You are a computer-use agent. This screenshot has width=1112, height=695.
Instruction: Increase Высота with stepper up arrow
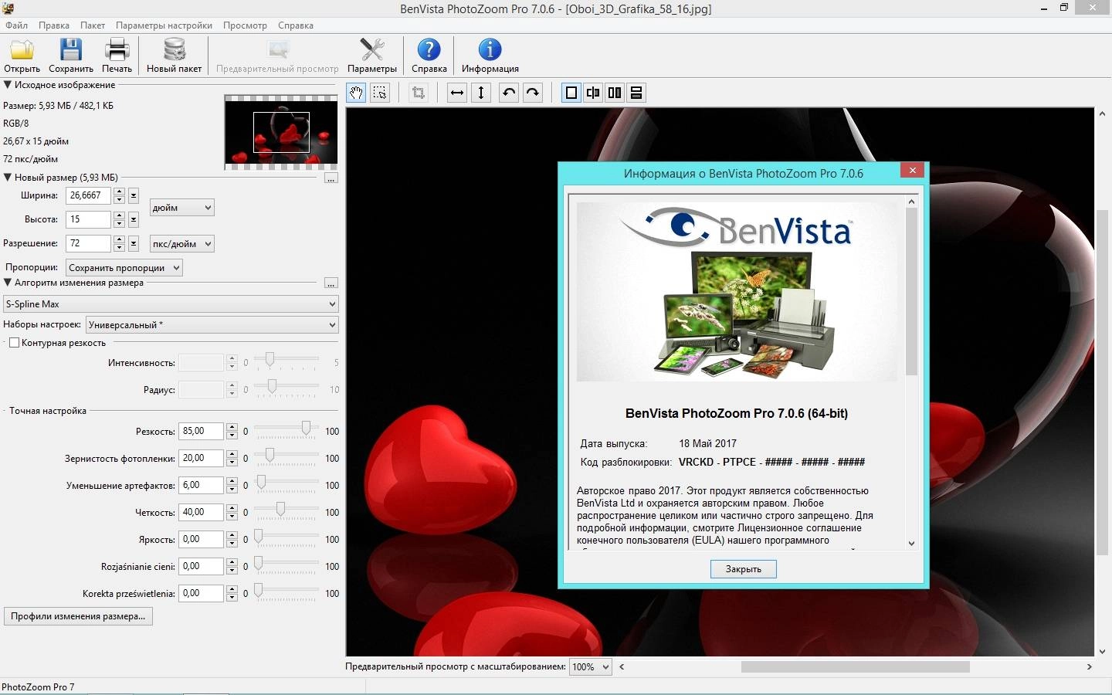[x=119, y=215]
